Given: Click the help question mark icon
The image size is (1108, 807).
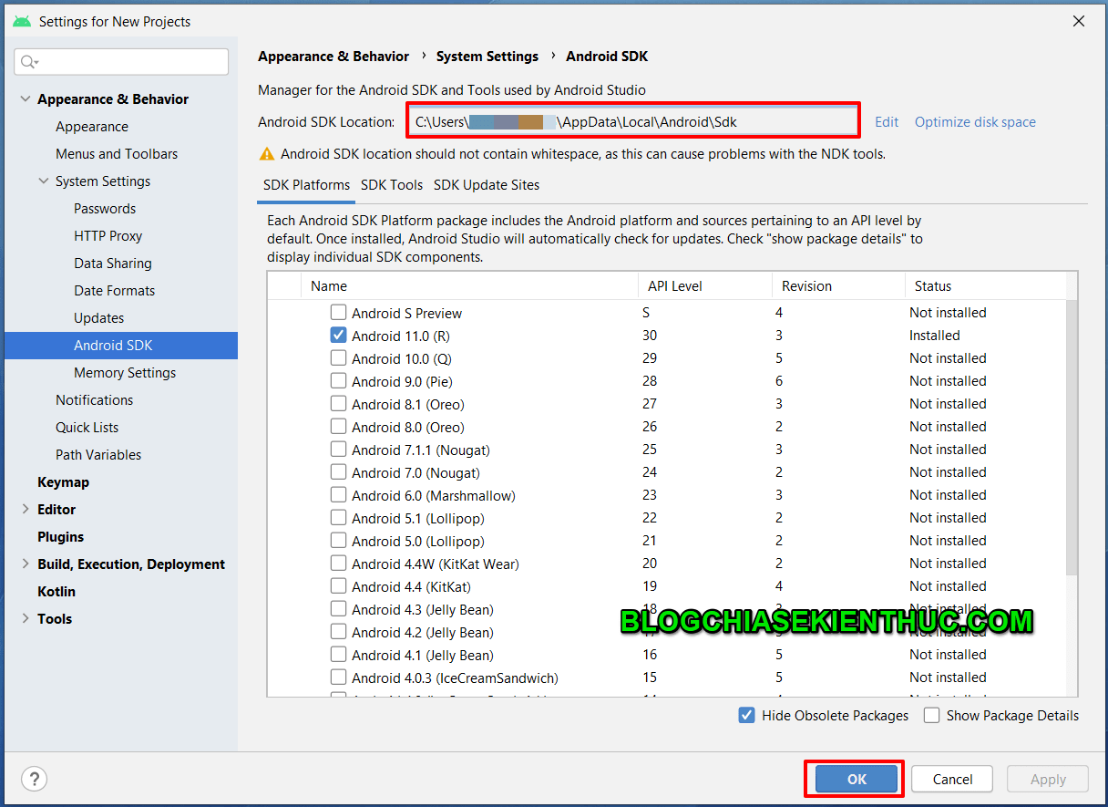Looking at the screenshot, I should click(34, 779).
